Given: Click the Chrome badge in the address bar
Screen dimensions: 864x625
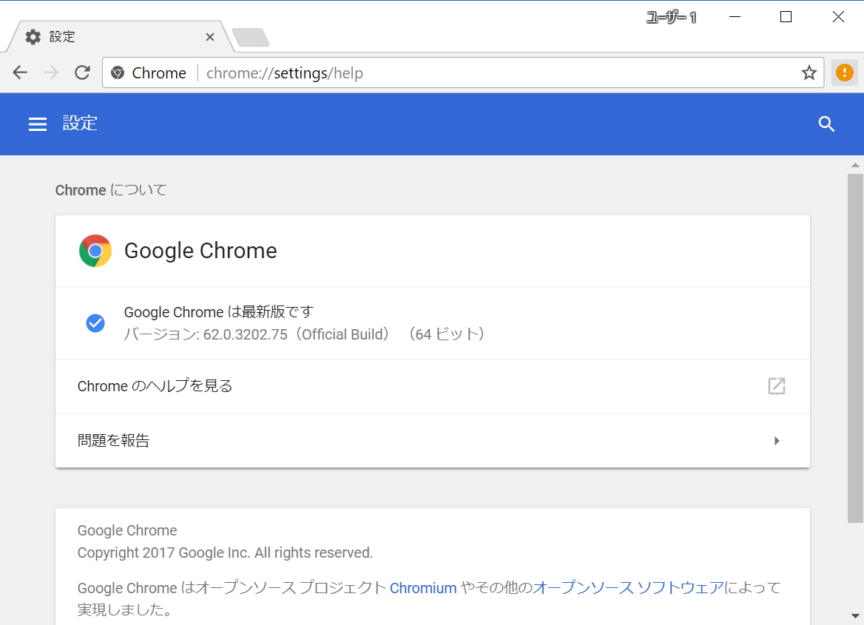Looking at the screenshot, I should click(x=148, y=72).
